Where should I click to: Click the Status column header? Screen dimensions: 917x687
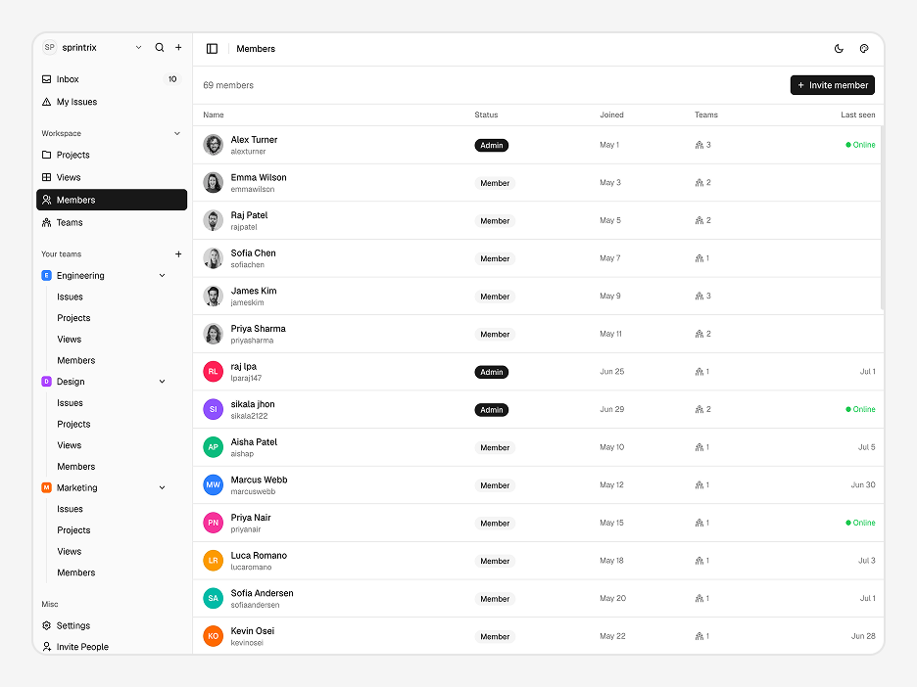(x=486, y=114)
